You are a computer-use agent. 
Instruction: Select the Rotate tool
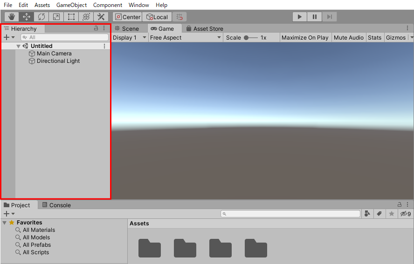tap(41, 17)
